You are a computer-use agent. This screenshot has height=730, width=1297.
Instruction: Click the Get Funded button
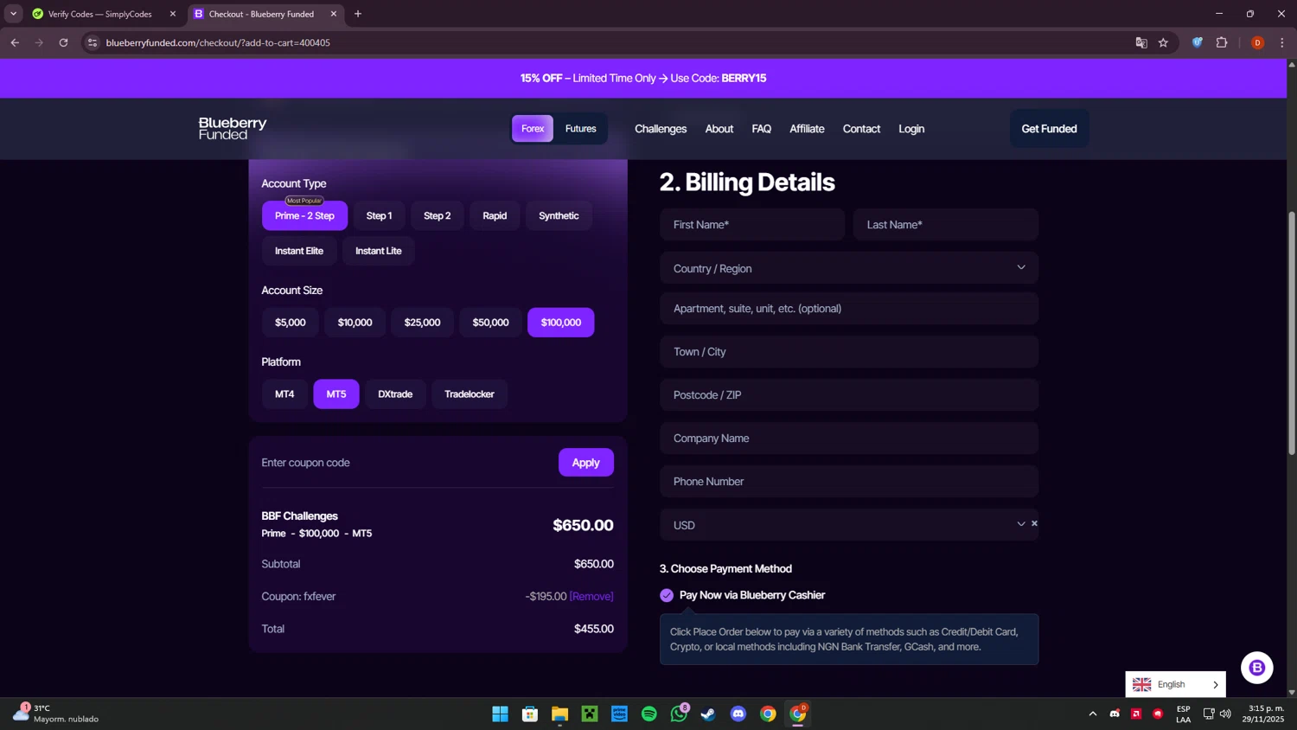pos(1049,129)
